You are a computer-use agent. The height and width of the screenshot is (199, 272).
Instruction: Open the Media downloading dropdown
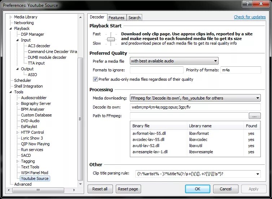tap(195, 98)
